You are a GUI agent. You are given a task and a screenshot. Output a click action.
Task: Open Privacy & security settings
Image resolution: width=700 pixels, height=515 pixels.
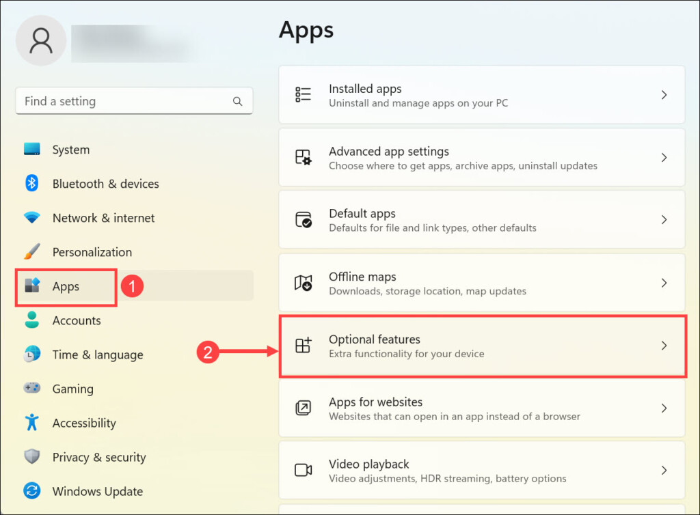pyautogui.click(x=99, y=457)
